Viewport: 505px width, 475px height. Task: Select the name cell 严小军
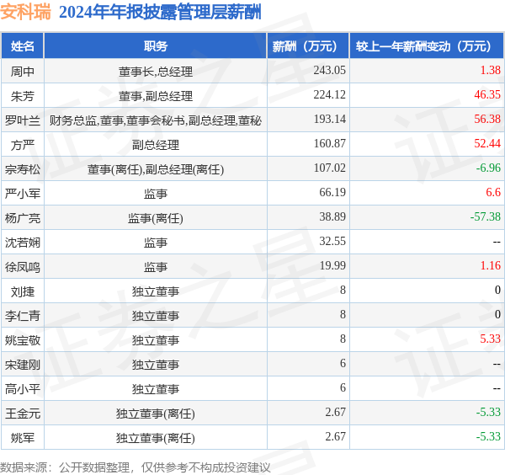pyautogui.click(x=22, y=194)
